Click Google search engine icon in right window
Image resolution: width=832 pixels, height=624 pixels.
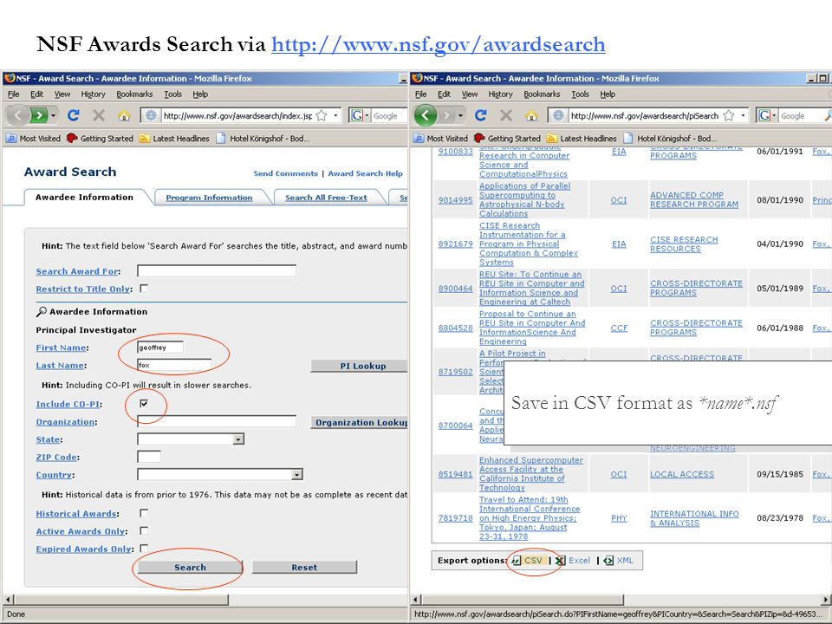click(x=764, y=115)
